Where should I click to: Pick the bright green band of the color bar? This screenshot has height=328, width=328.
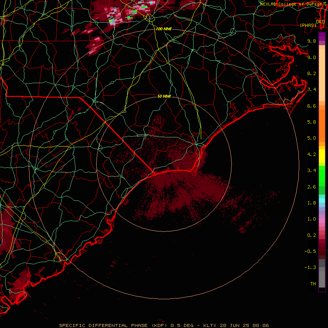(322, 176)
